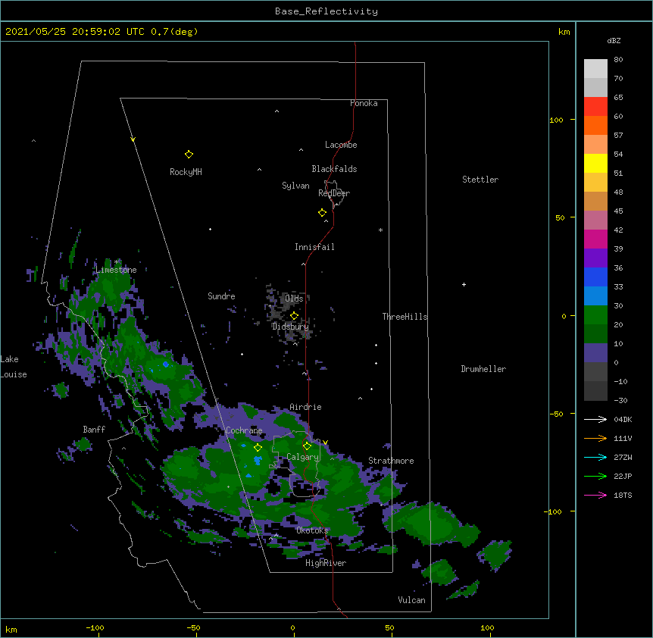Pick the purple 39-36 dBZ swatch

(595, 258)
